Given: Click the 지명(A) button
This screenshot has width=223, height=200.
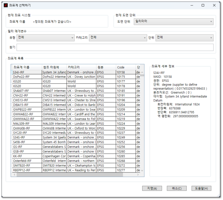Looking at the screenshot, I should coord(152,188).
